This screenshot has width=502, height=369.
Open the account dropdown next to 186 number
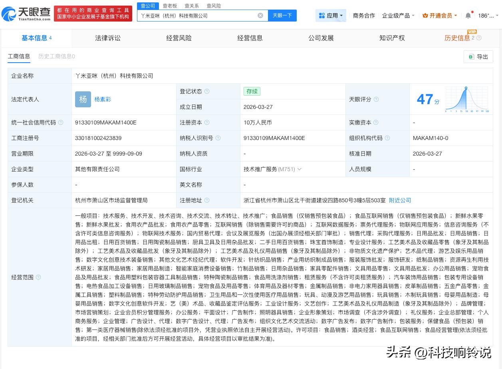(496, 15)
